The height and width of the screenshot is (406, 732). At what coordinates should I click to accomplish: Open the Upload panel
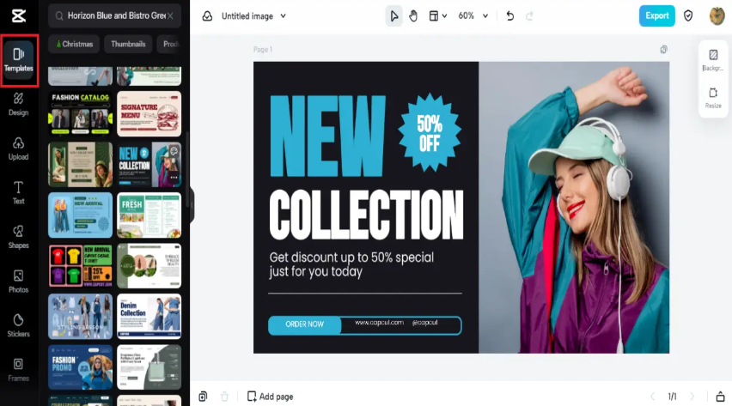[19, 148]
